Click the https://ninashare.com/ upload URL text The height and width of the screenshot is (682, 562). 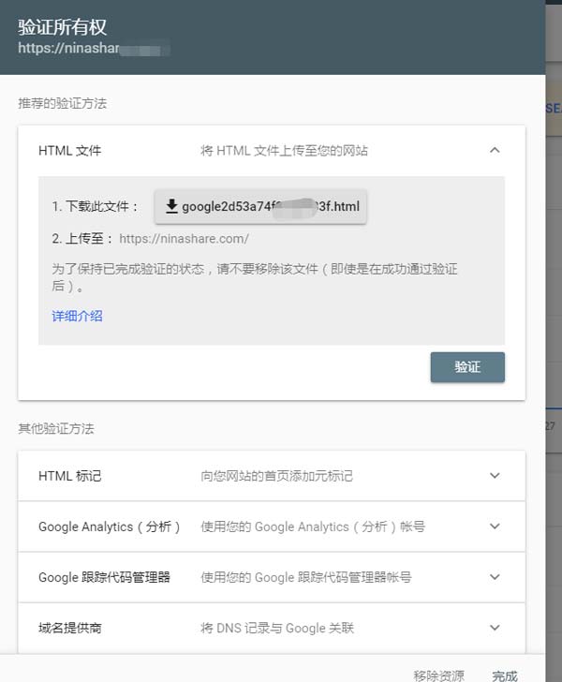(184, 239)
